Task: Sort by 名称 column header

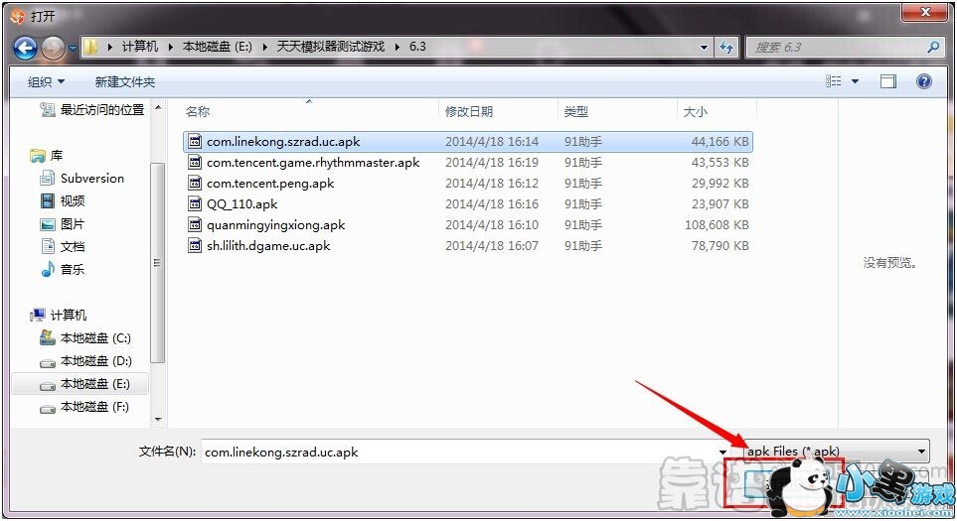Action: point(198,111)
